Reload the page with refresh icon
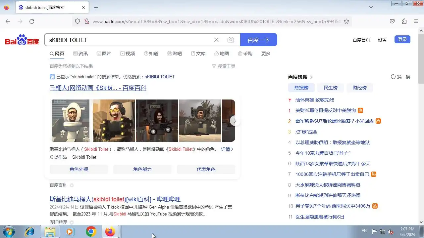 pos(32,21)
